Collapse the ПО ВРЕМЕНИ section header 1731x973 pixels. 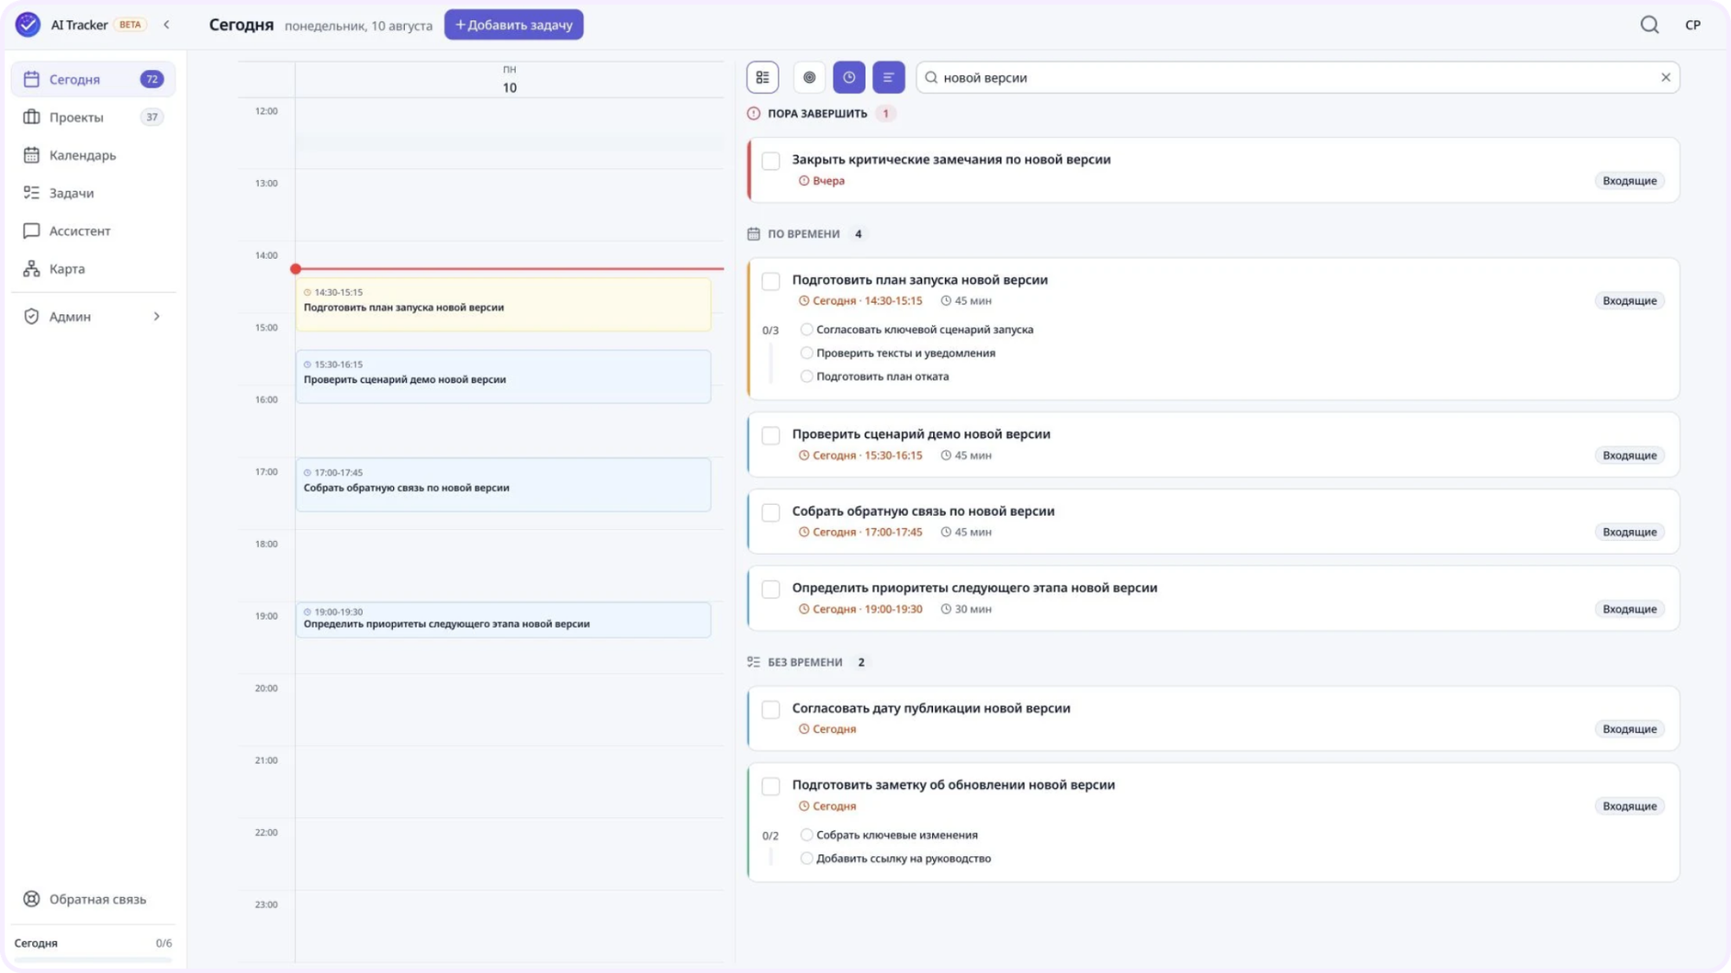pos(807,234)
